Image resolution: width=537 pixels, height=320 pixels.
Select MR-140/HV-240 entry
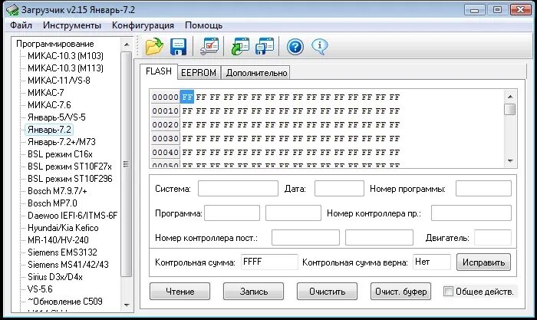click(x=58, y=240)
